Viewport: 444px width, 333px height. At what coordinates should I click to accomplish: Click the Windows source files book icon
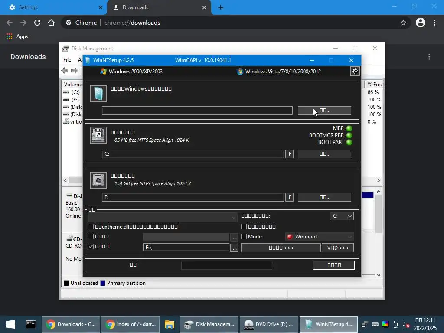98,94
